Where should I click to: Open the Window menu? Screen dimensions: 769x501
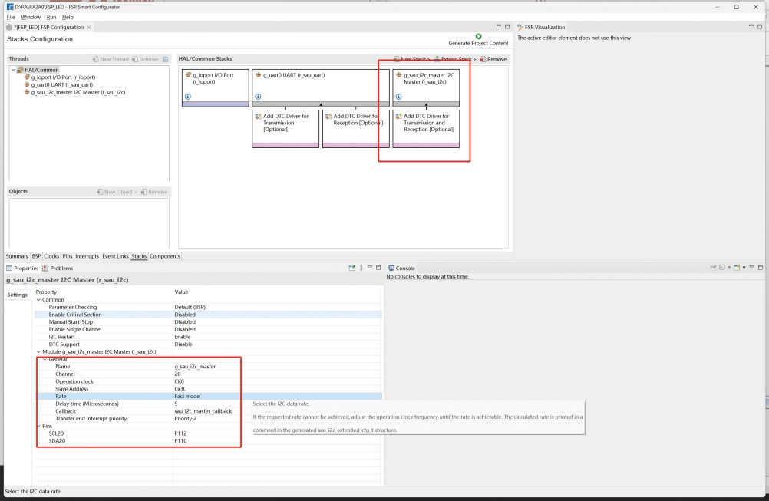[31, 17]
